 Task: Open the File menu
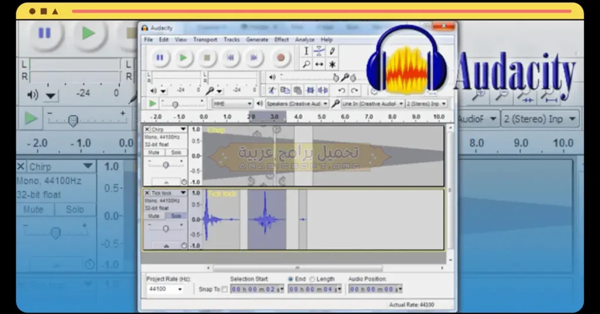(x=148, y=39)
